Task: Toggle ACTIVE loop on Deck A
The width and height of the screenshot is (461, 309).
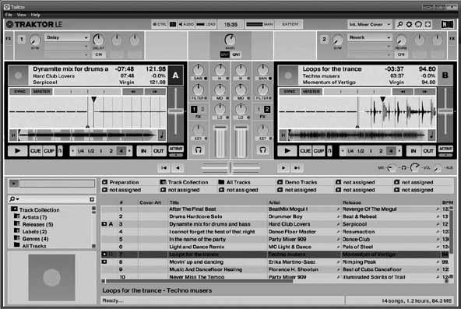Action: pos(176,149)
